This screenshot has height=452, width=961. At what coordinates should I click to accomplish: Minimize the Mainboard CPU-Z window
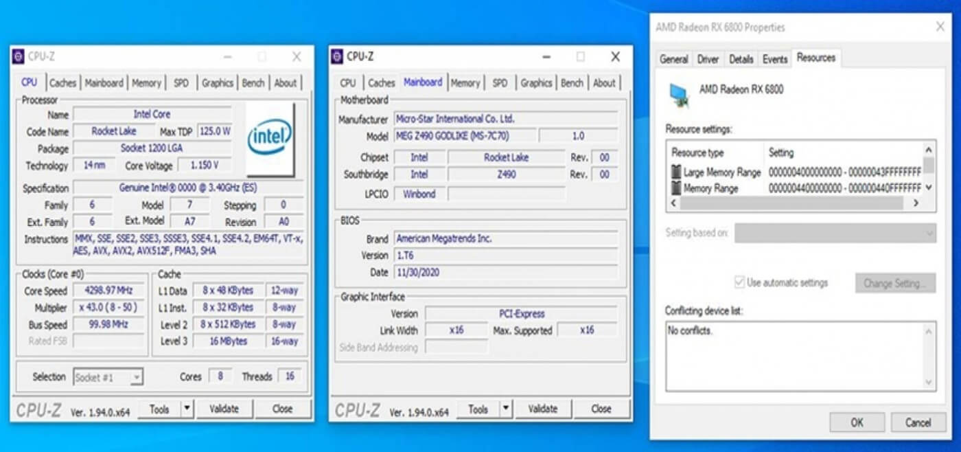coord(547,56)
